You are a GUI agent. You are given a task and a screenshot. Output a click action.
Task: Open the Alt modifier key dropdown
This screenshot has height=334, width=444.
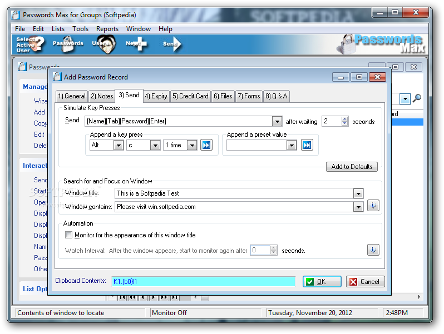[119, 146]
